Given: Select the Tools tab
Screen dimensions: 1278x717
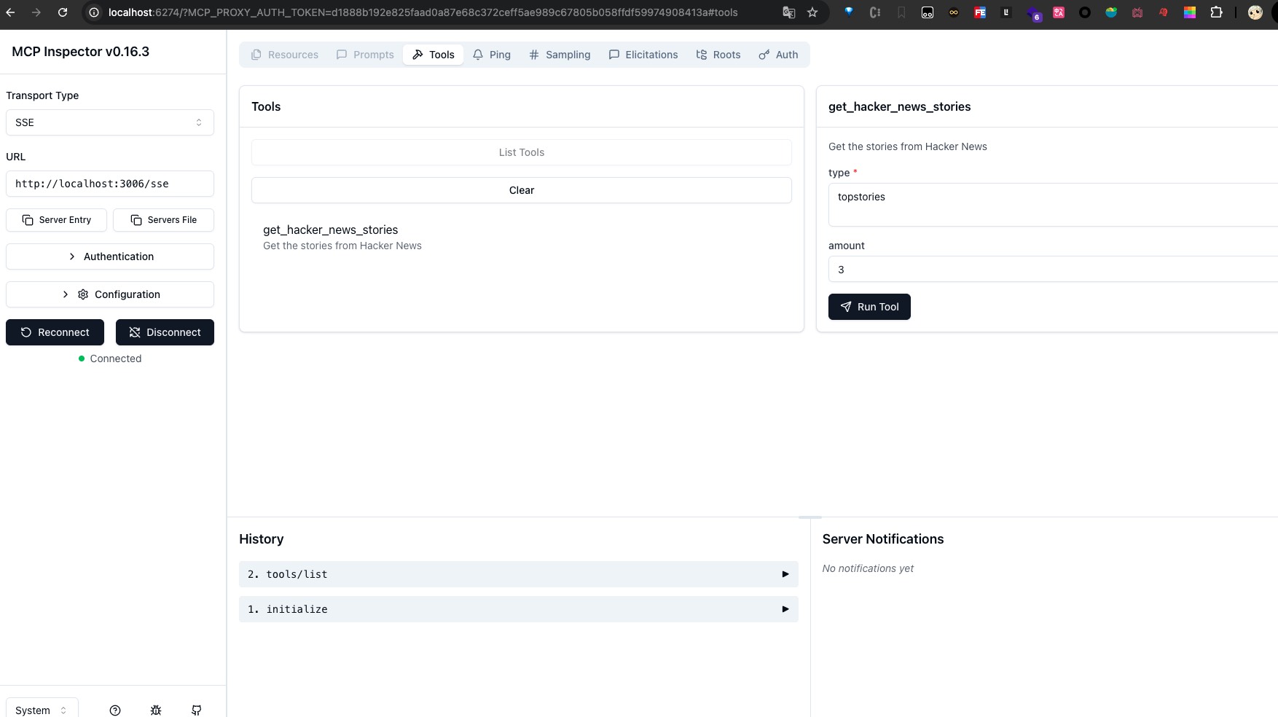Looking at the screenshot, I should coord(434,55).
